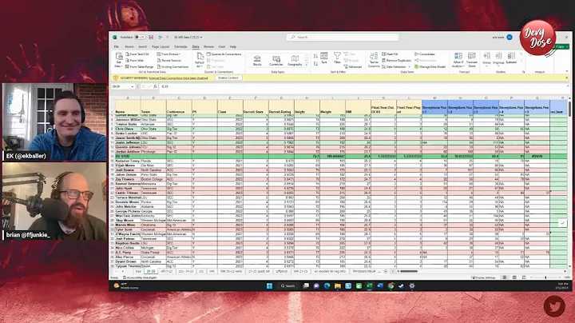Open Settings gear on the taskbar

pyautogui.click(x=412, y=286)
